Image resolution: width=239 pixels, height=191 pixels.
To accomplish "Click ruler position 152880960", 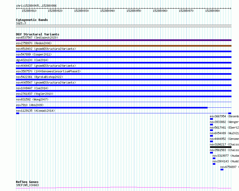I will [x=160, y=11].
